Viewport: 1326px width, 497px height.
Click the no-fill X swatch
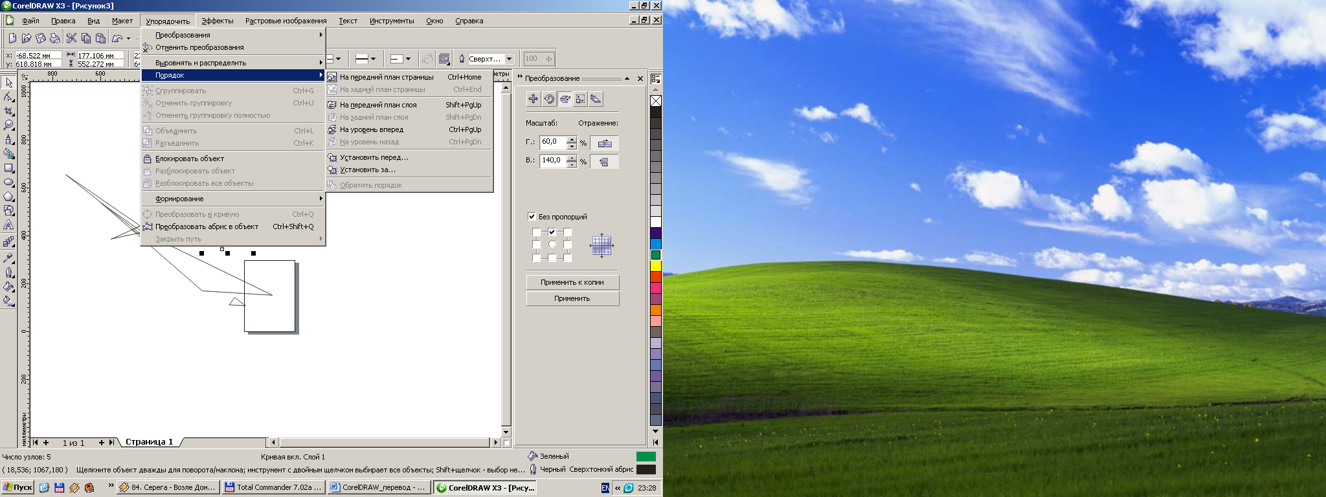click(x=656, y=101)
